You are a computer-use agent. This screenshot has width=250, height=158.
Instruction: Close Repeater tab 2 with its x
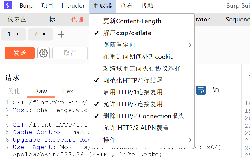point(44,34)
